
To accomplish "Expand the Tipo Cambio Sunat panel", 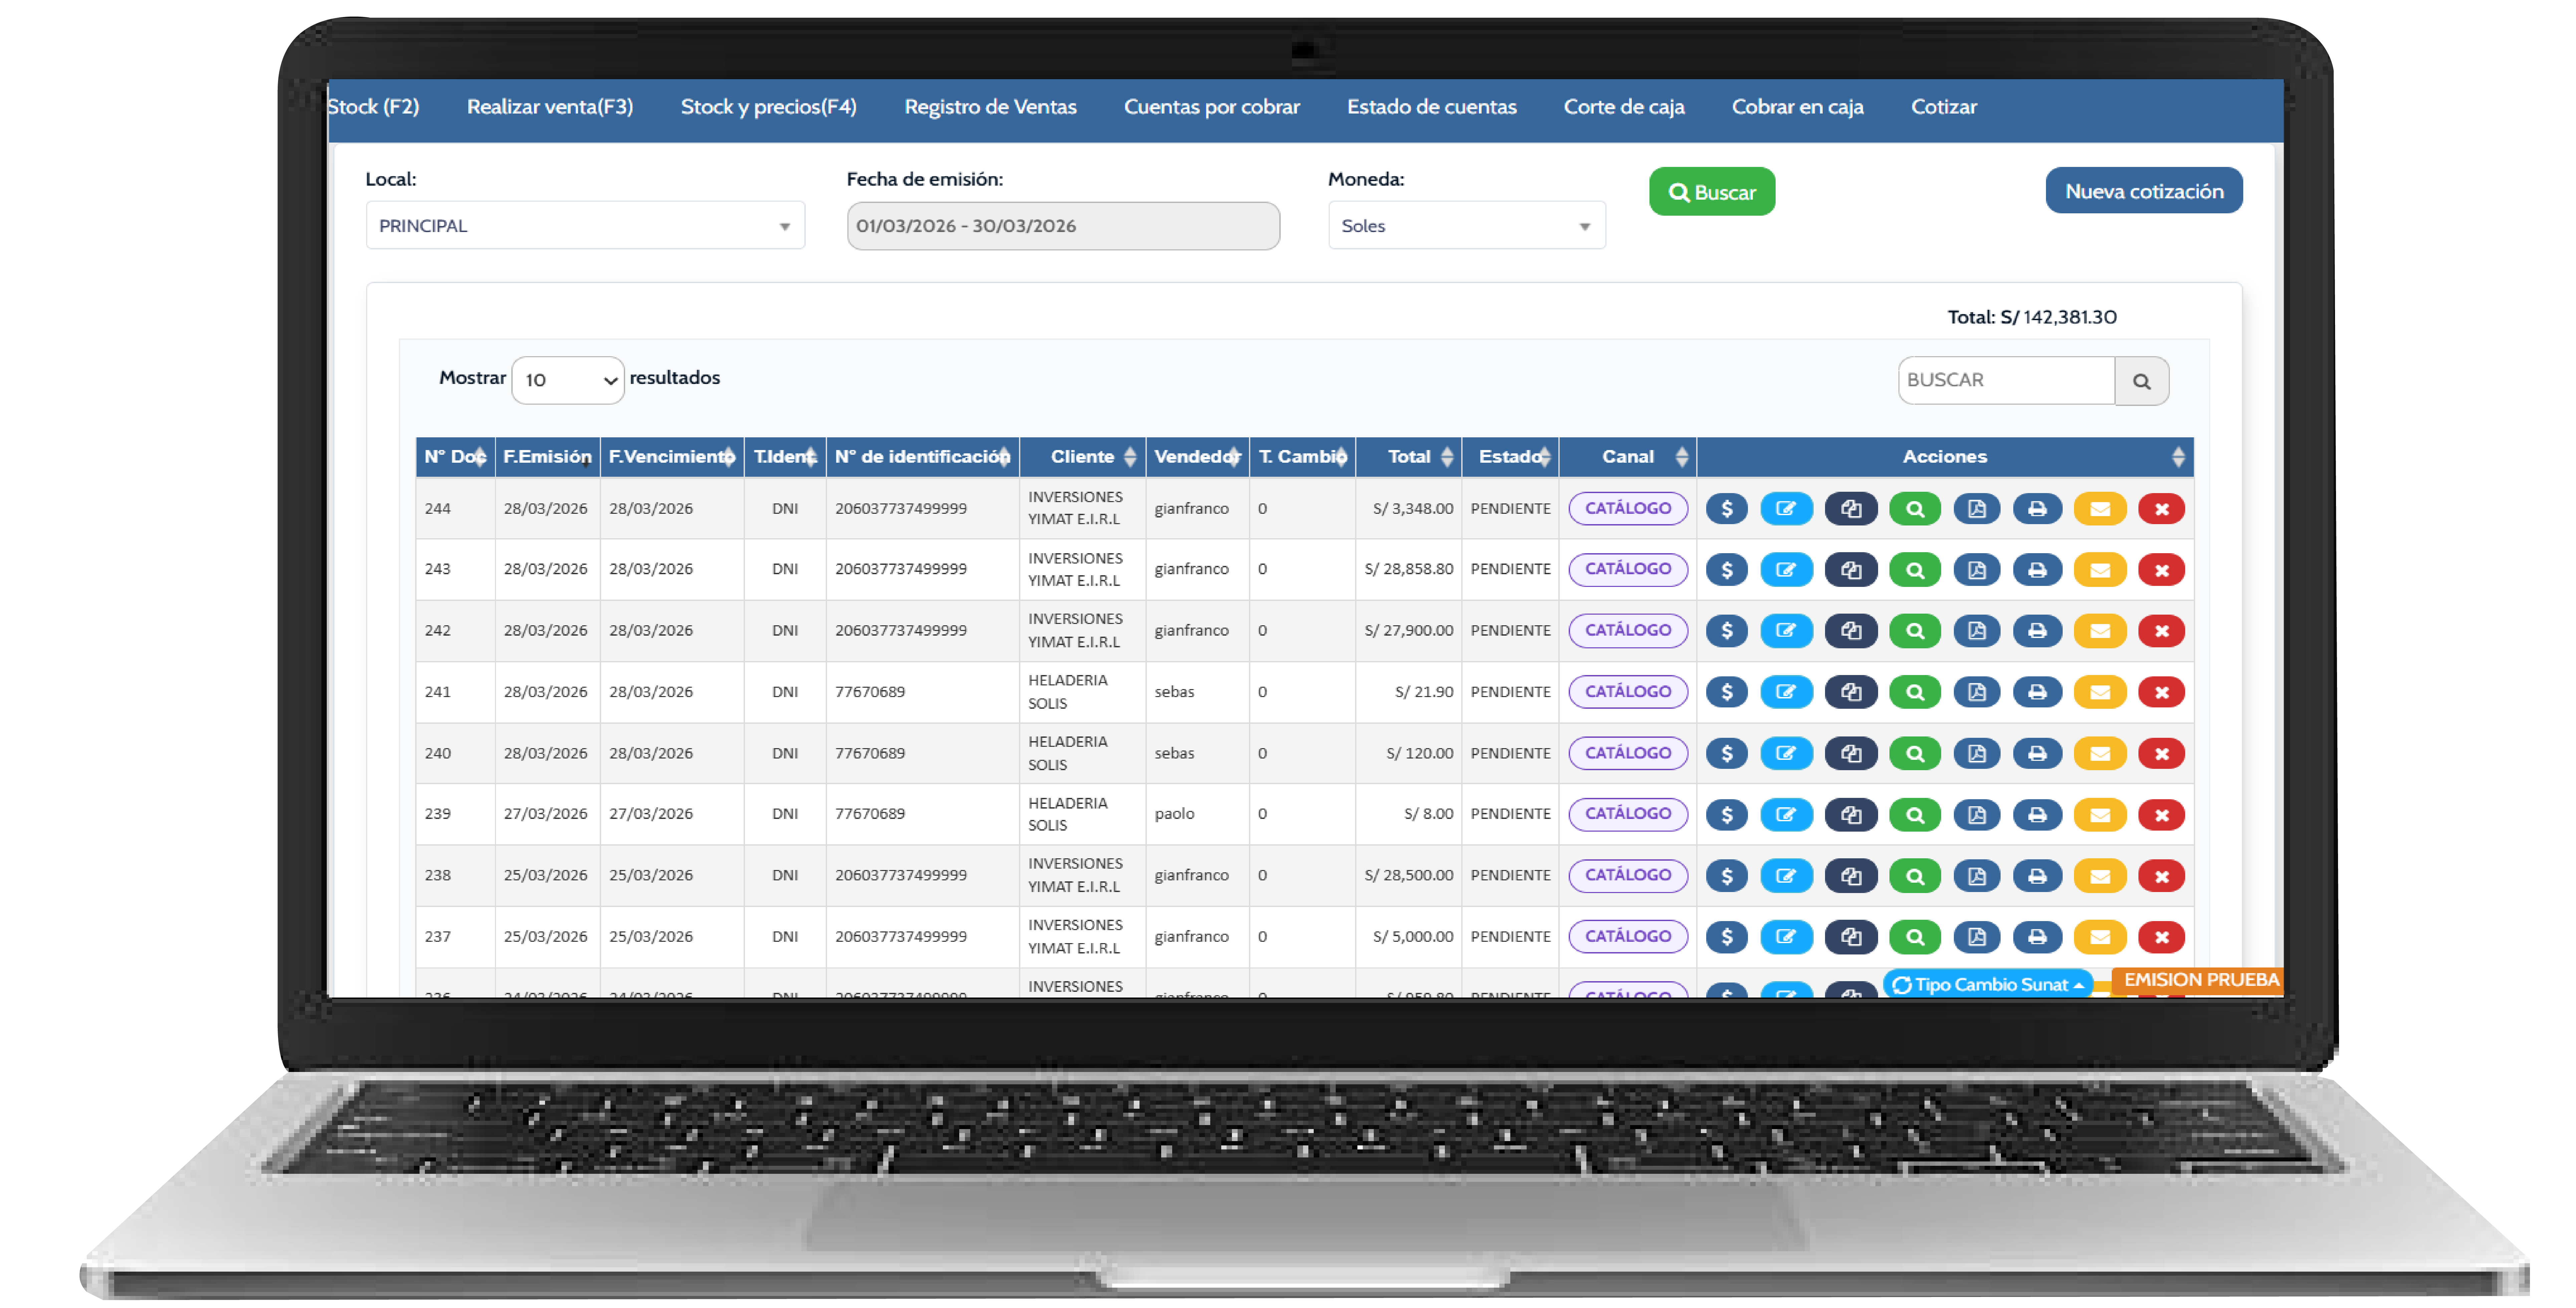I will coord(1988,984).
